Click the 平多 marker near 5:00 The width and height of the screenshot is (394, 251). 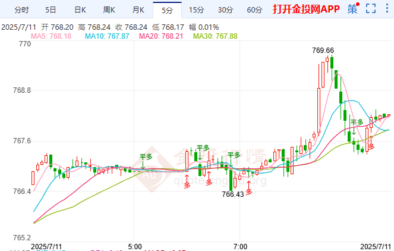point(146,157)
